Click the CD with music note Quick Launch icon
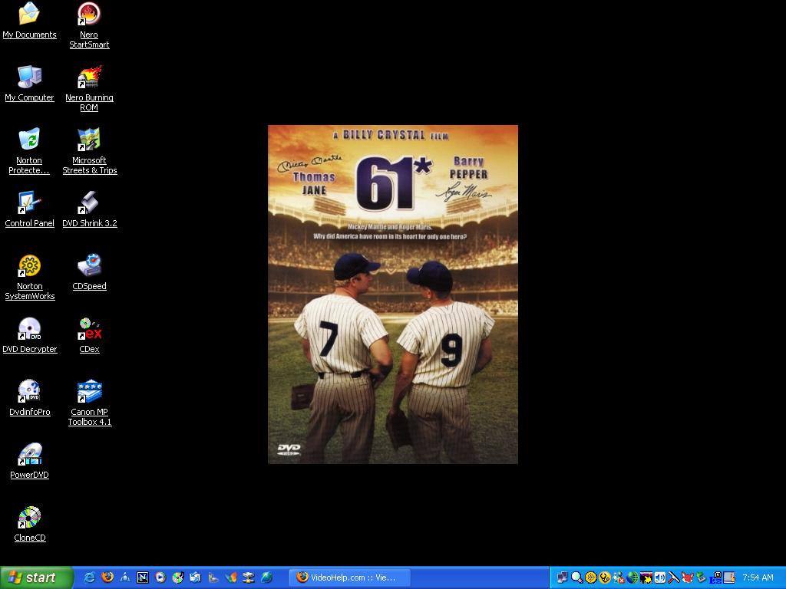This screenshot has height=589, width=786. pyautogui.click(x=178, y=577)
